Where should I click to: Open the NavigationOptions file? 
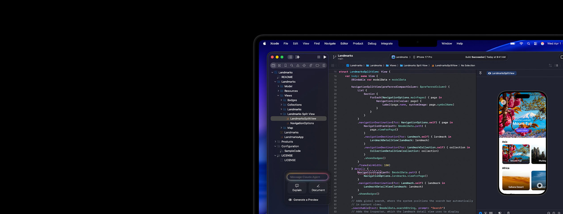coord(302,123)
